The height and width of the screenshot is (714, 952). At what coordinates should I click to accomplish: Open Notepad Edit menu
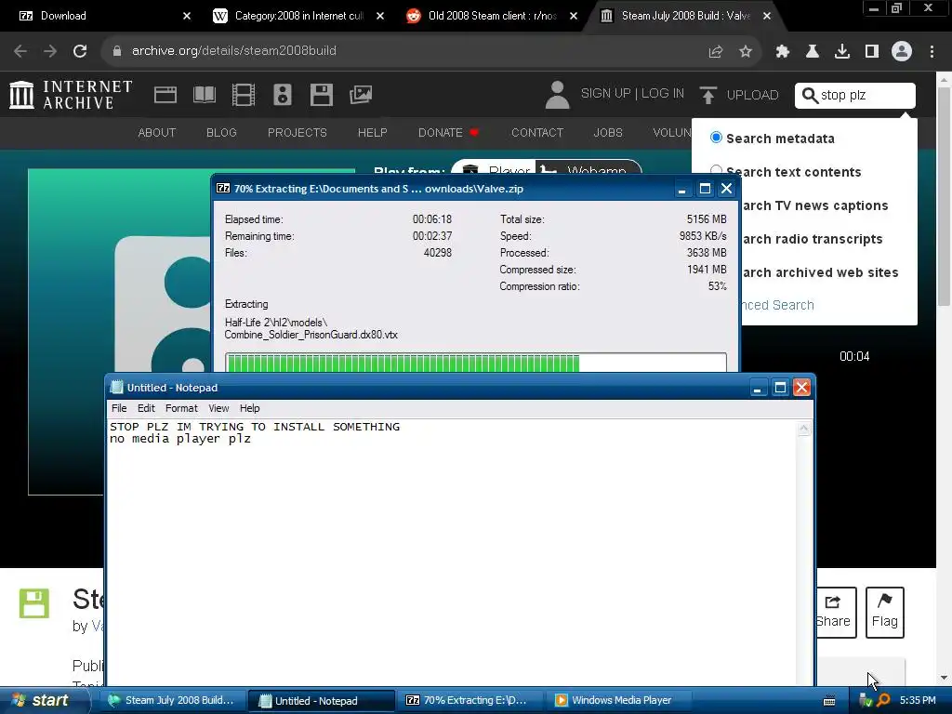(146, 408)
